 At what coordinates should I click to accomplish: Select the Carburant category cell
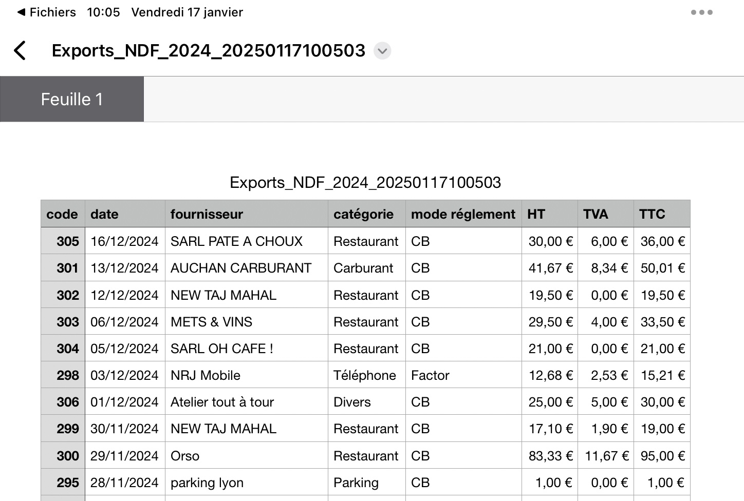coord(367,268)
